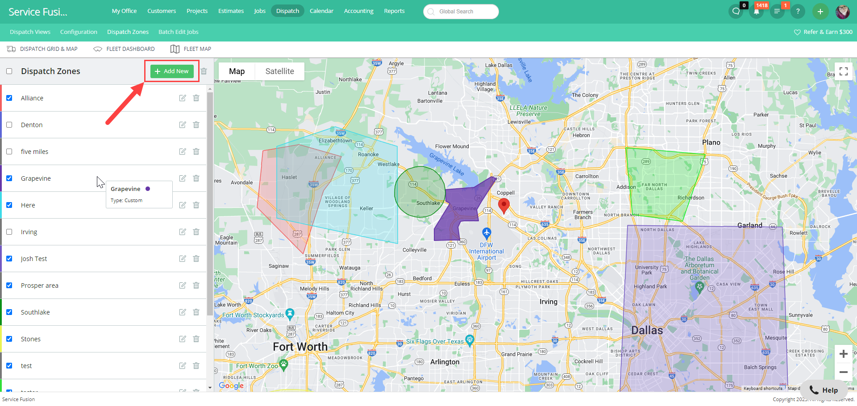857x406 pixels.
Task: Open Batch Edit Jobs link
Action: 178,32
